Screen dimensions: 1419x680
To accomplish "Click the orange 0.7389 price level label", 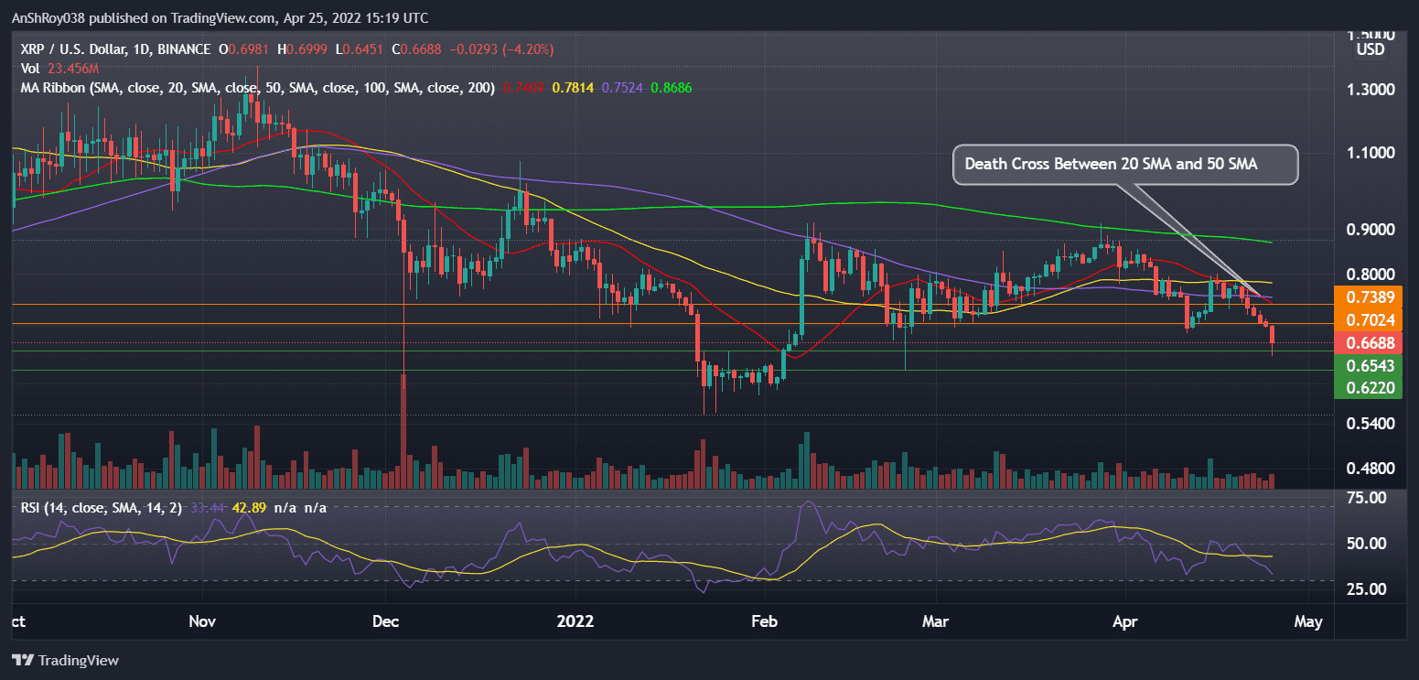I will tap(1369, 297).
